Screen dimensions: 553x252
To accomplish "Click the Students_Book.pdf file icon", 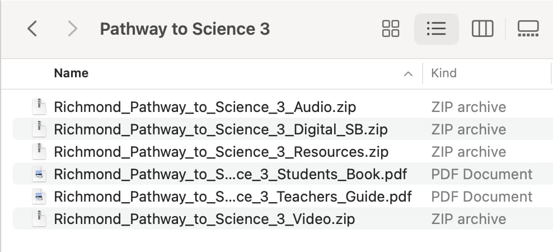I will (x=39, y=174).
